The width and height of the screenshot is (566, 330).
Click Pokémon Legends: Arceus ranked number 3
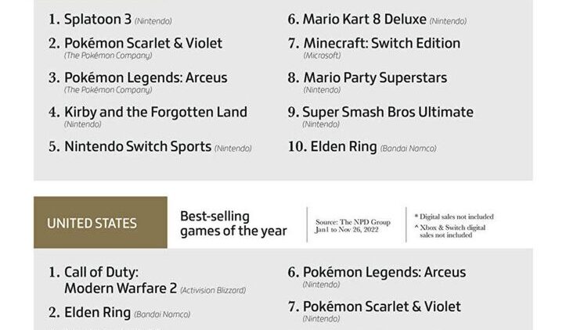pyautogui.click(x=146, y=77)
